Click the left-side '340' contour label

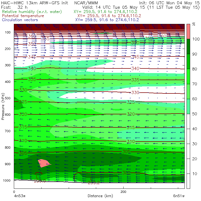pos(32,68)
